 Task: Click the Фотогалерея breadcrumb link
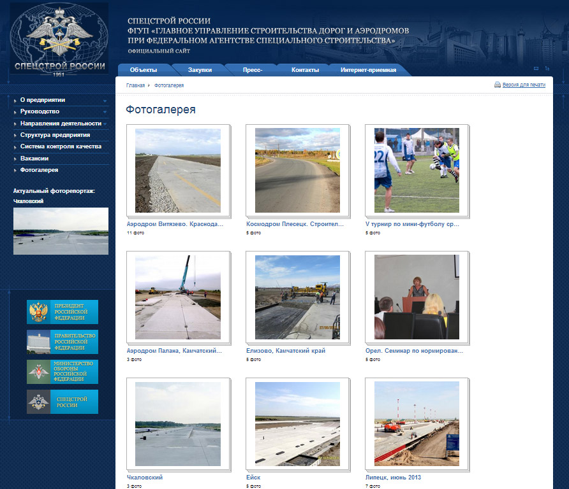click(169, 85)
